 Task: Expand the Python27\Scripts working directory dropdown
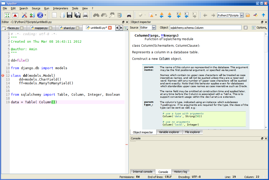[x=242, y=15]
